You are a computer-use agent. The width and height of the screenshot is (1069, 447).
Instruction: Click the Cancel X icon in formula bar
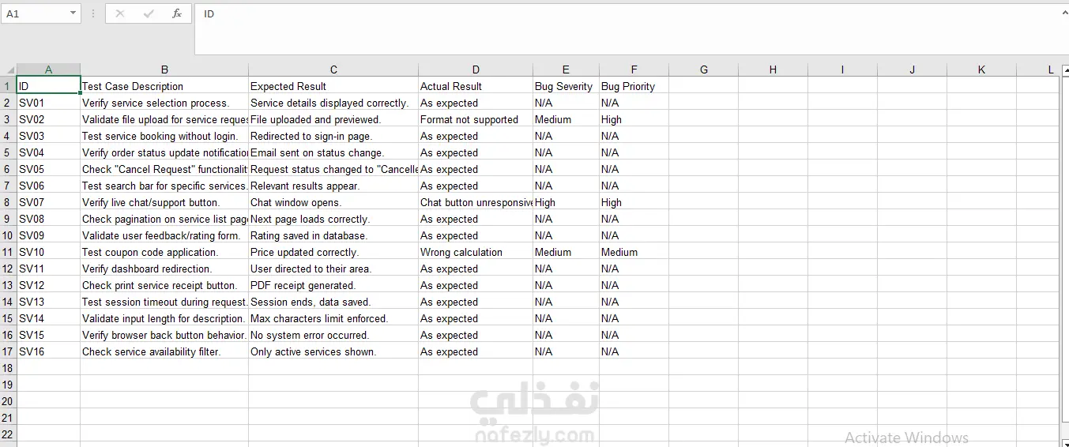(x=120, y=13)
